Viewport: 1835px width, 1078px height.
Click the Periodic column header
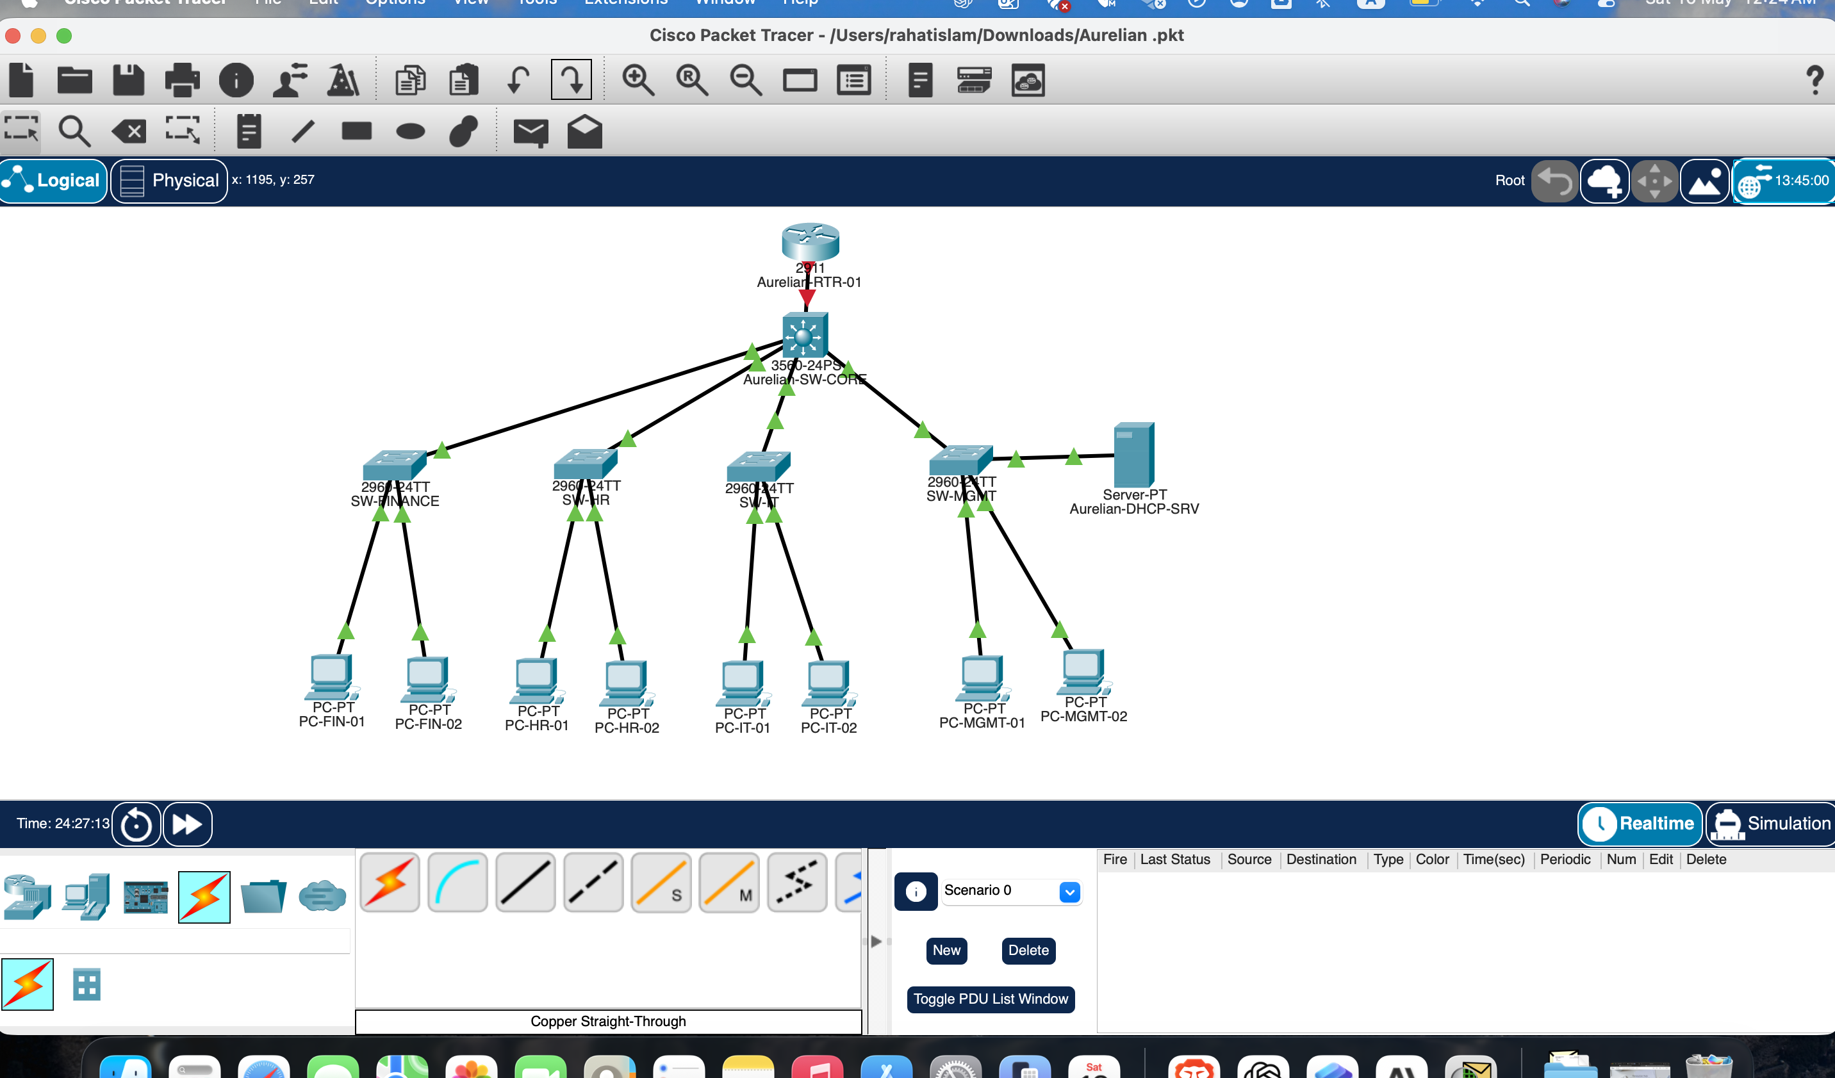click(1565, 859)
